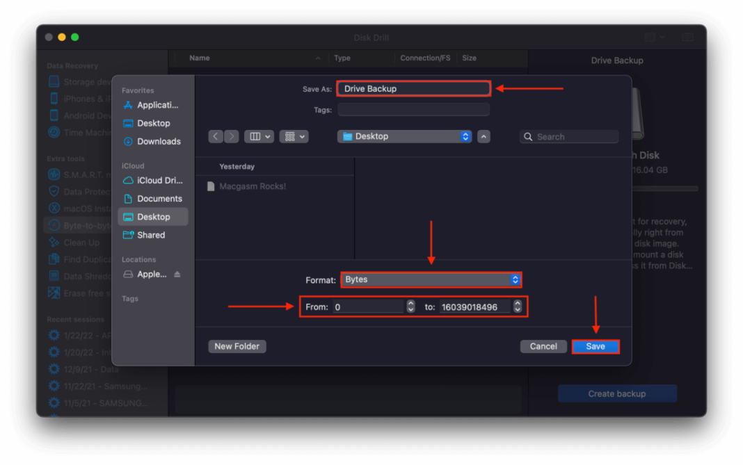Save the Drive Backup image
743x465 pixels.
click(596, 346)
